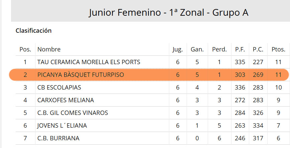This screenshot has height=148, width=290.
Task: Click the P.C. column header
Action: (x=258, y=49)
